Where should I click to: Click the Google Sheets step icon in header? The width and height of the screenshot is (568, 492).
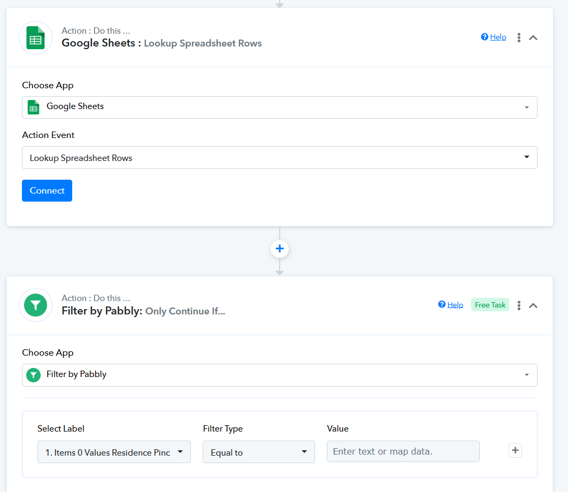pyautogui.click(x=35, y=37)
